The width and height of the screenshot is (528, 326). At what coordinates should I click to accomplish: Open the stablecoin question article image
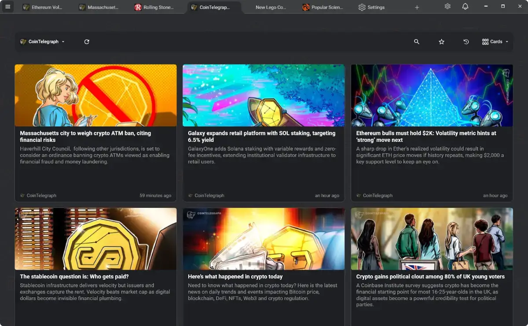(x=95, y=239)
